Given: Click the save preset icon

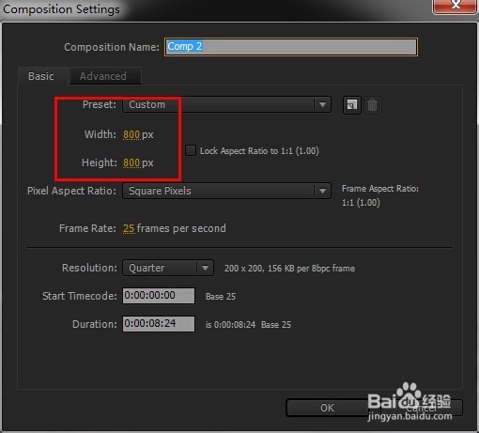Looking at the screenshot, I should (x=352, y=105).
